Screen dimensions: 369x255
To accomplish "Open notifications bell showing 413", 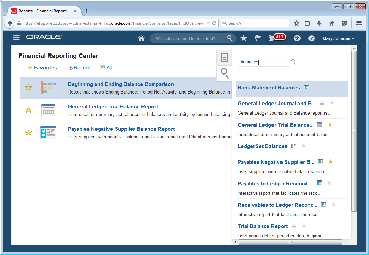I will coord(272,38).
